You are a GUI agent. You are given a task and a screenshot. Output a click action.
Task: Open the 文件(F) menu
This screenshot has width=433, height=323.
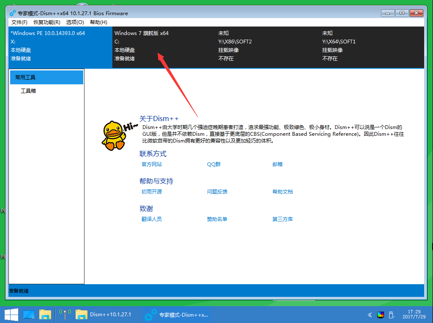coord(19,22)
